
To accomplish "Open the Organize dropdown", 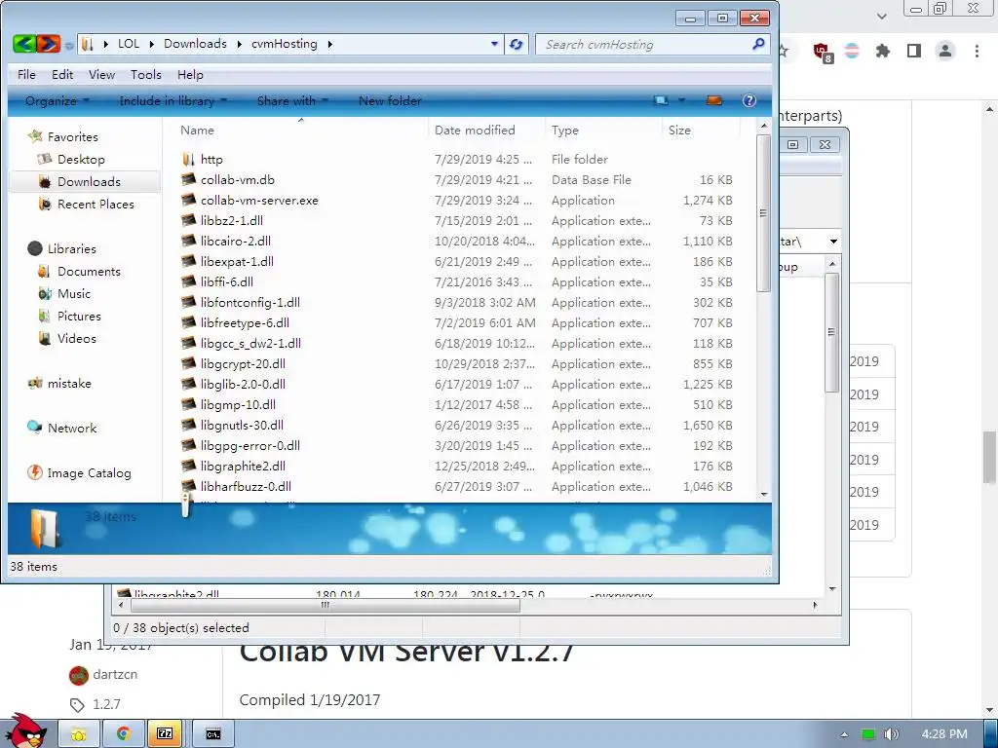I will pyautogui.click(x=58, y=100).
